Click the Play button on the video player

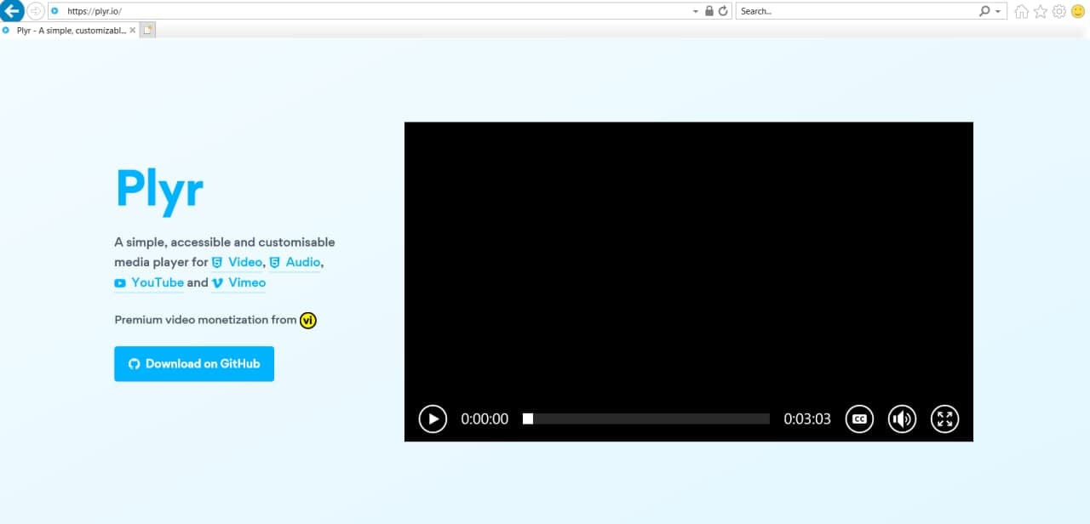click(x=433, y=419)
